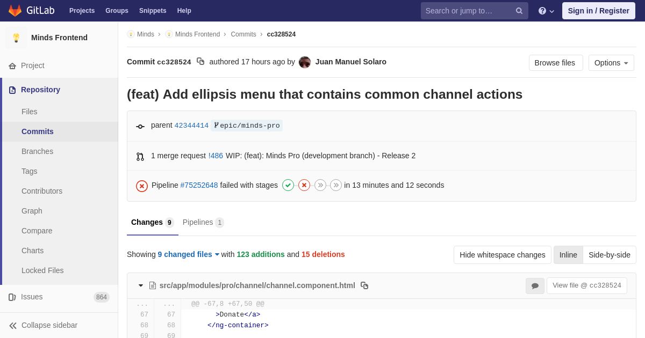Switch to Inline diff view
This screenshot has width=645, height=338.
click(568, 255)
